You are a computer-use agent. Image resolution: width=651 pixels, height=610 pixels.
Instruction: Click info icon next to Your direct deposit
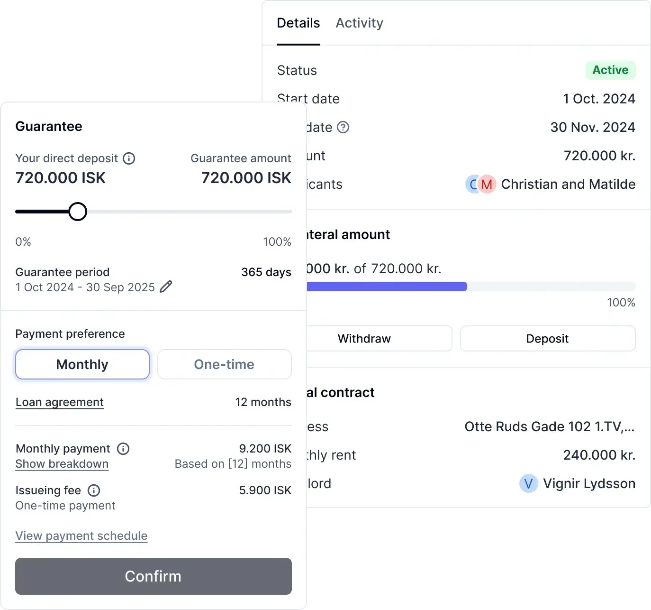pos(129,158)
